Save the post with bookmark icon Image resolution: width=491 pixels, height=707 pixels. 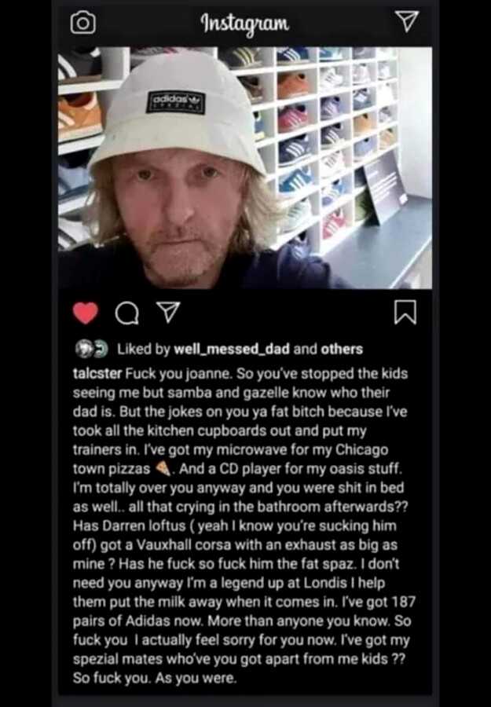click(x=405, y=313)
